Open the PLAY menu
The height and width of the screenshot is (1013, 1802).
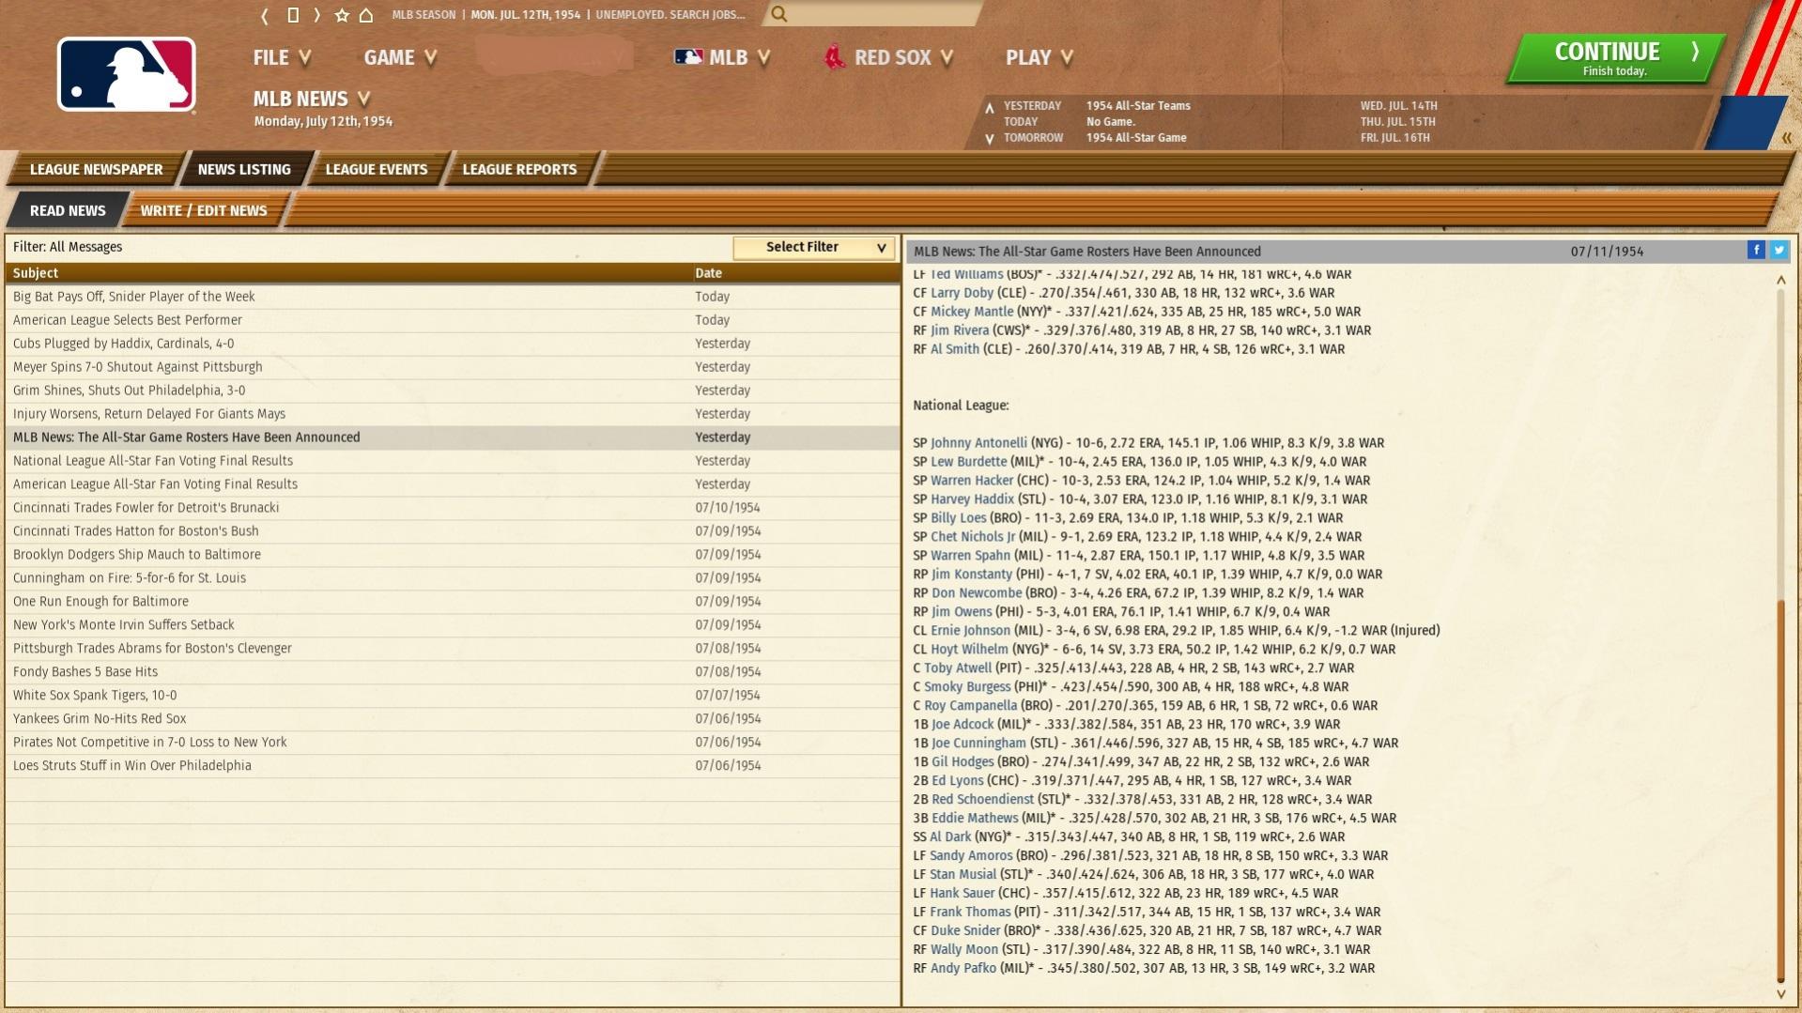click(1039, 57)
